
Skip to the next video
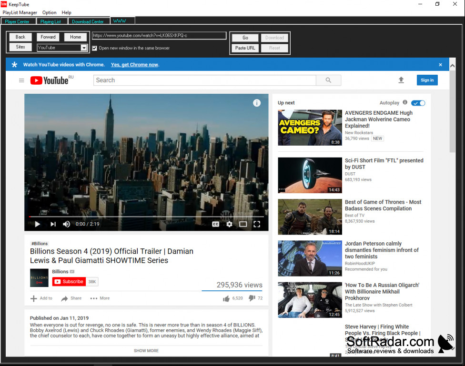[x=53, y=224]
